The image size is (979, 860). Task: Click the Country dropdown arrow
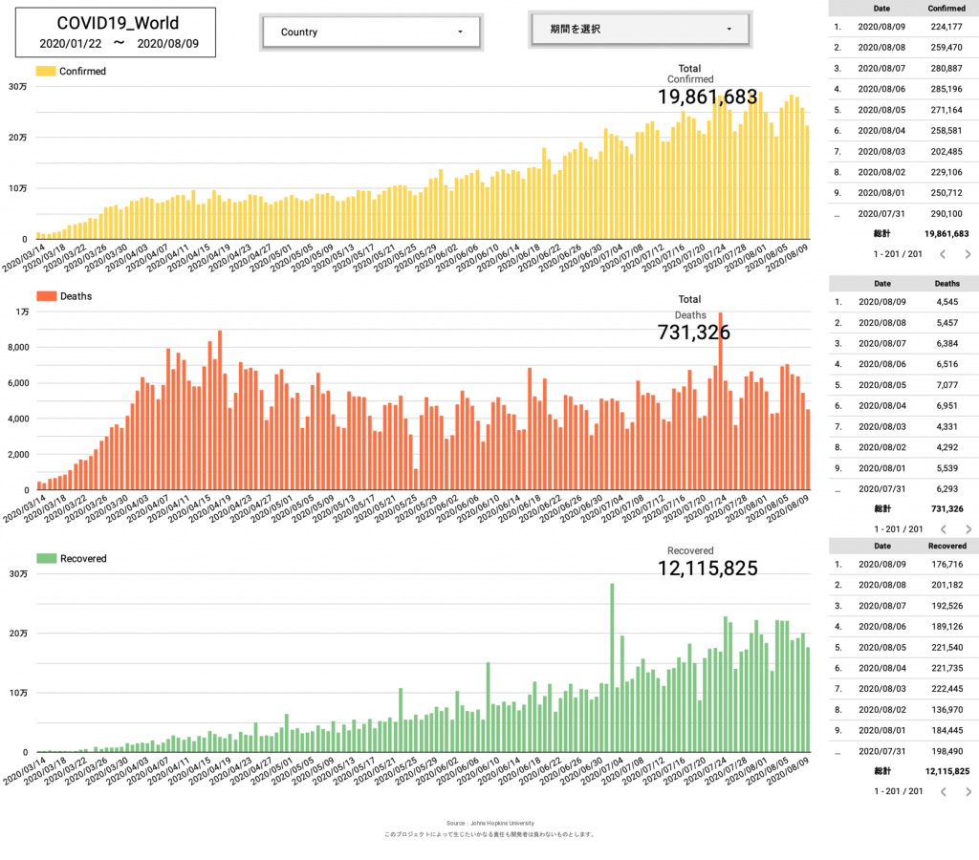point(460,32)
